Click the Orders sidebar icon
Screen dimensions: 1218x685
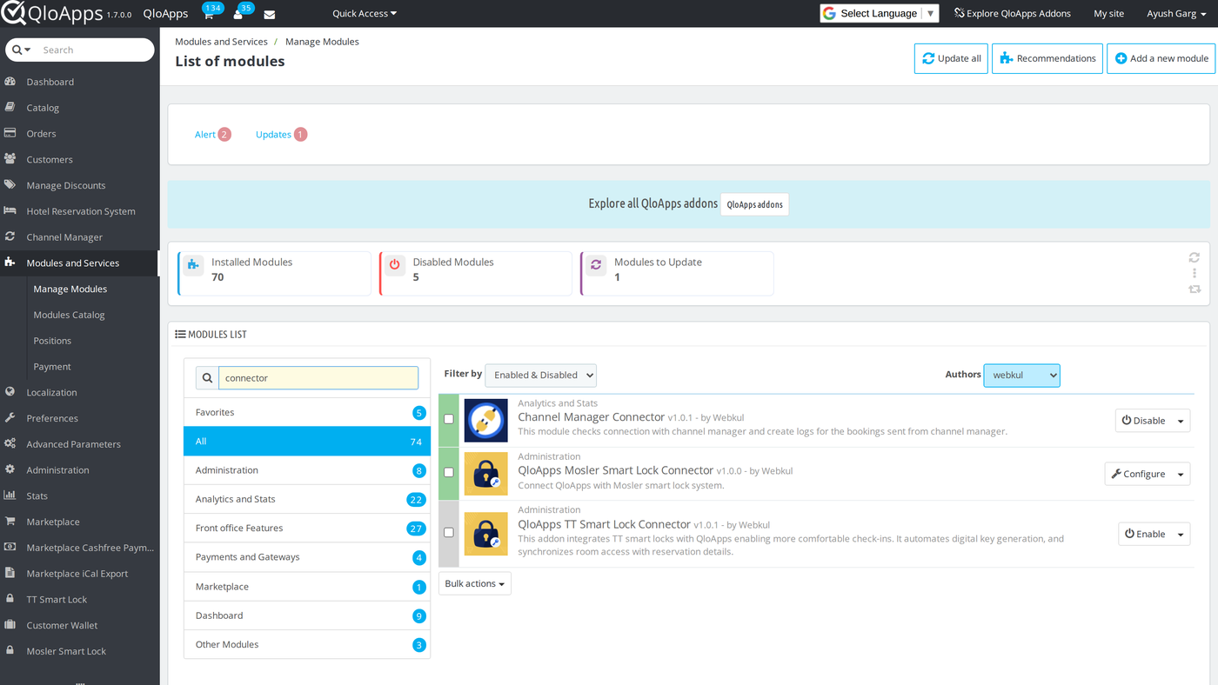[10, 134]
